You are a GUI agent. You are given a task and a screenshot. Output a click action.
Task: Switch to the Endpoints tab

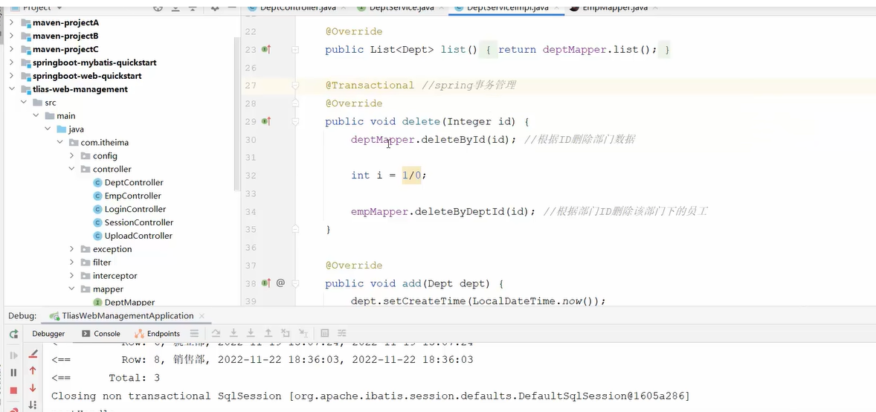157,334
